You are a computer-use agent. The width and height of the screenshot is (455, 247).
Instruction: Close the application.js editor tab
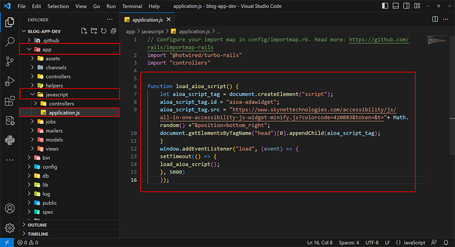169,19
